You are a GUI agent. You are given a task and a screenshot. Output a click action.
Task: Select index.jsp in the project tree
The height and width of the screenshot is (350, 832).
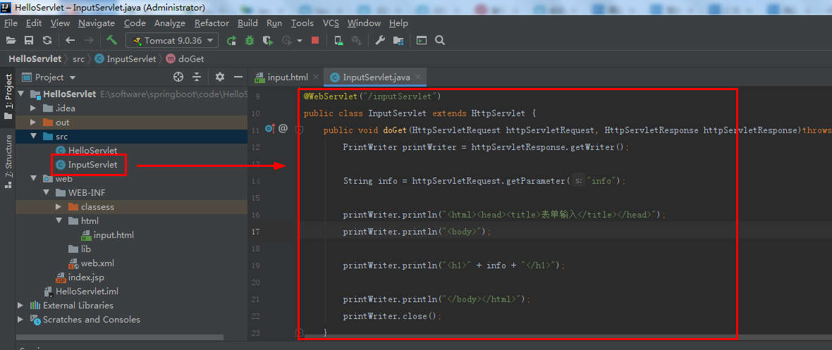click(80, 277)
